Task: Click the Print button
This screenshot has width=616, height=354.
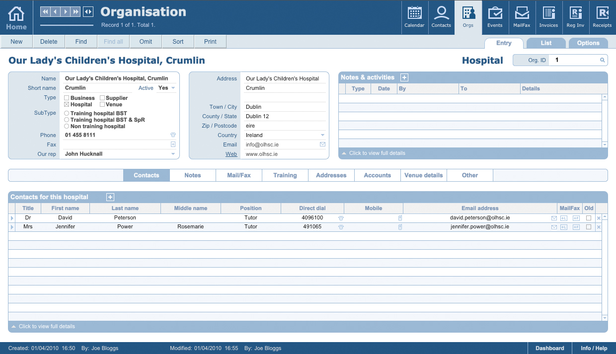Action: pos(210,42)
